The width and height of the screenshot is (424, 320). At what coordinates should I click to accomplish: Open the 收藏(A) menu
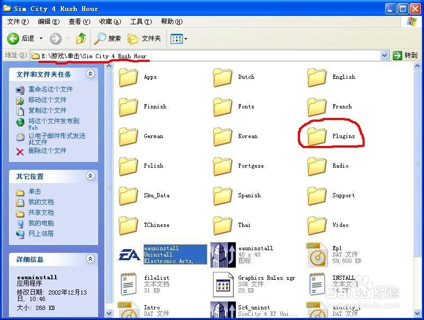click(110, 22)
